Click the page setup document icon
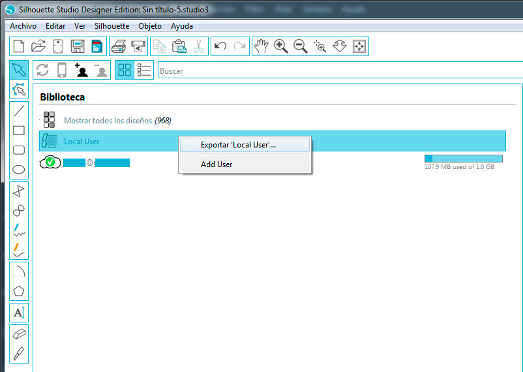523x372 pixels. pos(58,46)
